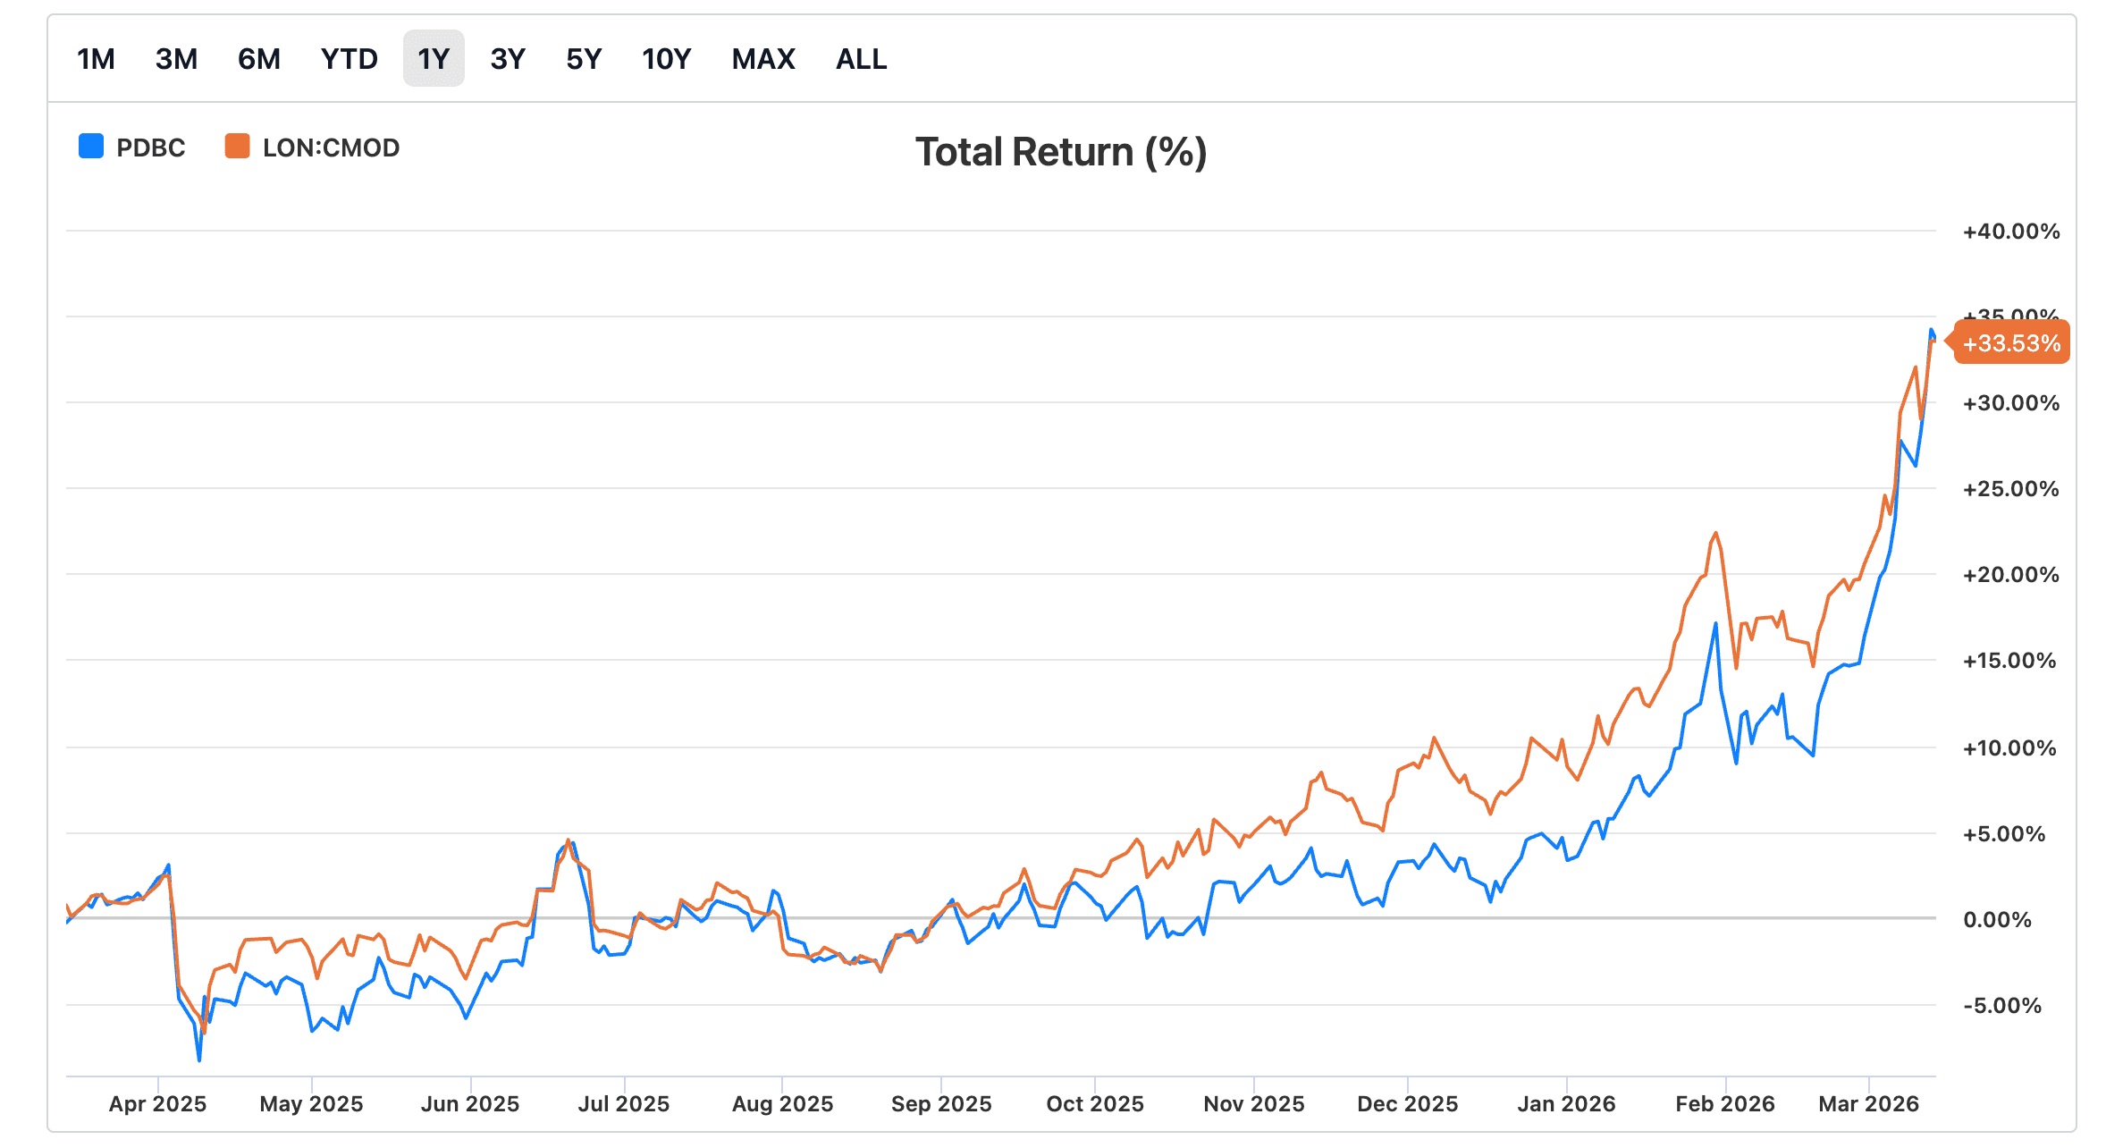Screen dimensions: 2106x1148
Task: Select the YTD range tab
Action: [x=350, y=59]
